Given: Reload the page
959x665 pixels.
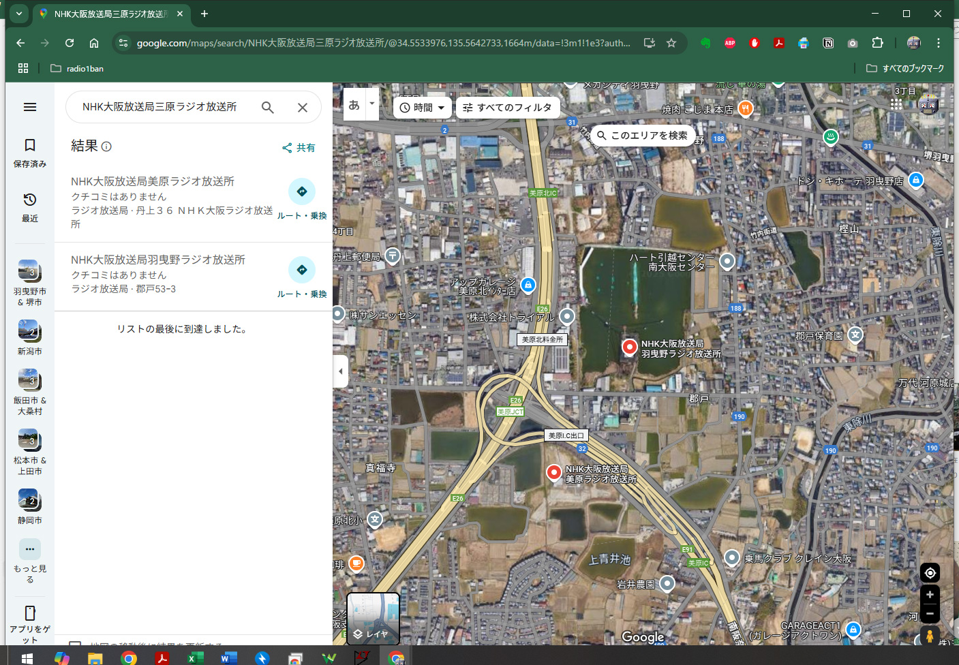Looking at the screenshot, I should tap(70, 43).
